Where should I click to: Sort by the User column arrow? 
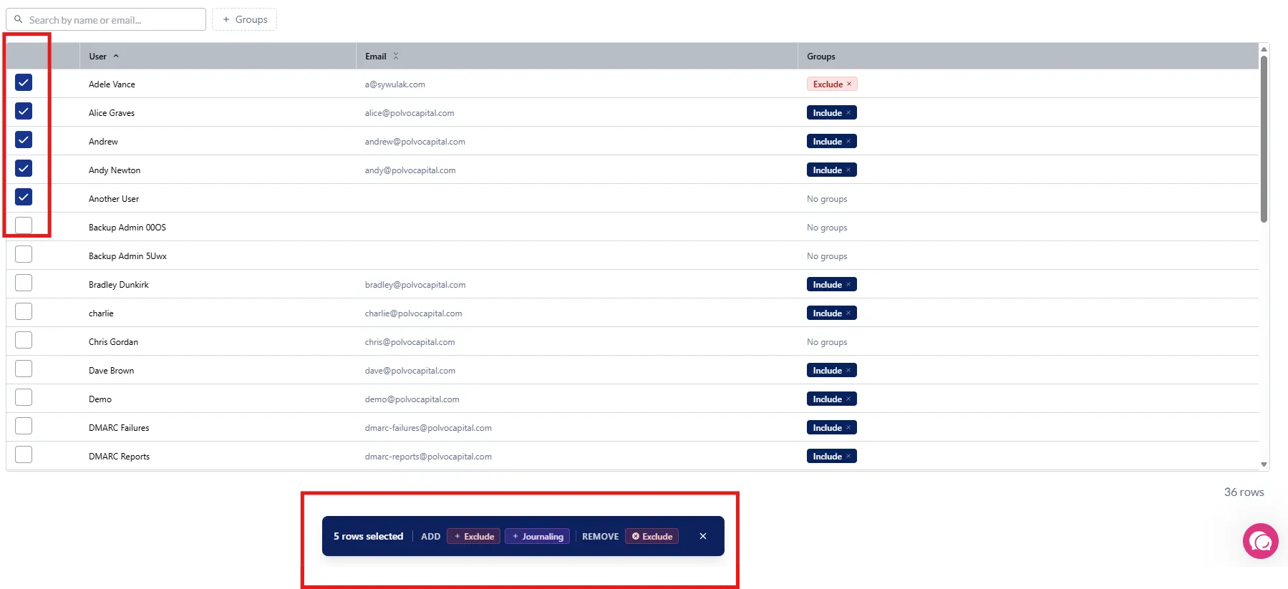[116, 57]
